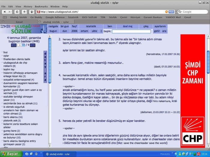The image size is (210, 157).
Task: Click the sidebar scroll down arrow
Action: click(x=50, y=146)
